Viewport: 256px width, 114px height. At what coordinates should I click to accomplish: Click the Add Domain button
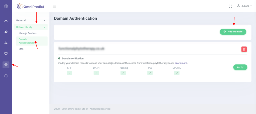click(x=233, y=32)
